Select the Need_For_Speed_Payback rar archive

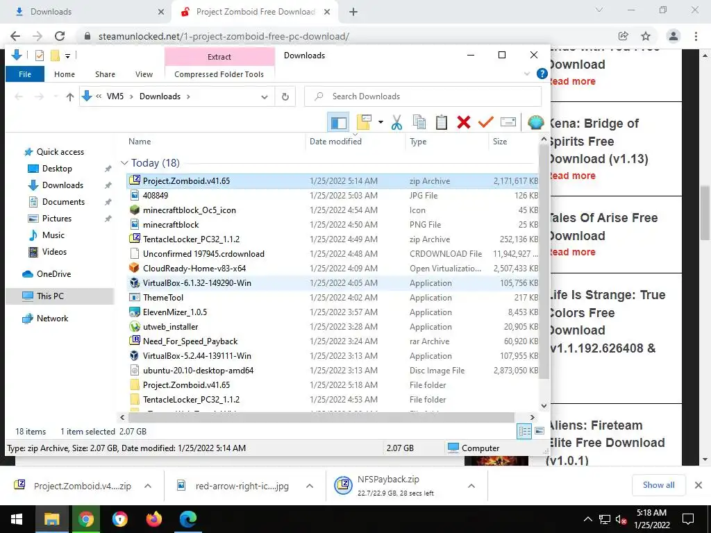coord(333,341)
